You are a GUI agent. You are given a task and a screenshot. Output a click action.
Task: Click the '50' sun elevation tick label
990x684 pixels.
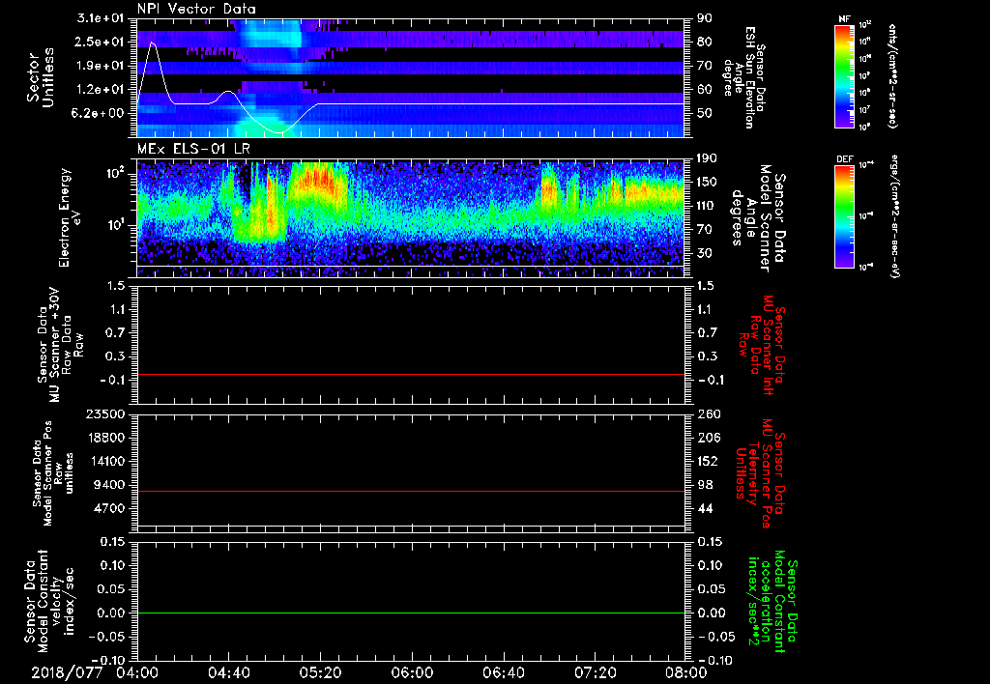coord(704,113)
